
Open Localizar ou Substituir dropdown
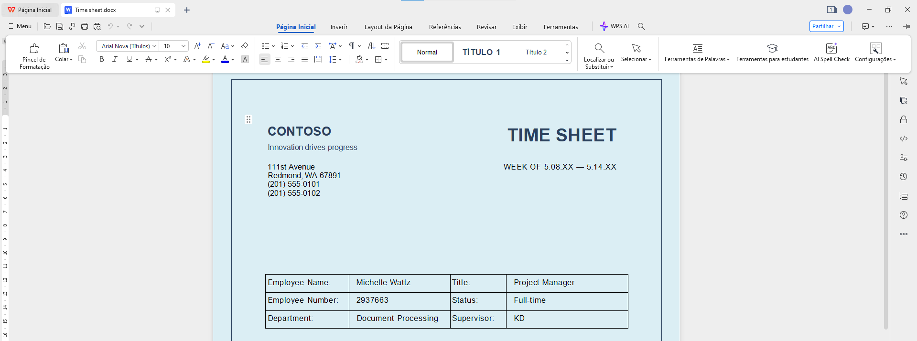click(599, 56)
